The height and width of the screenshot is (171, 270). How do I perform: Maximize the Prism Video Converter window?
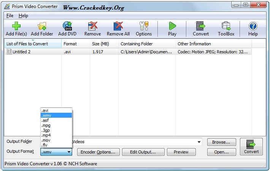(x=246, y=5)
